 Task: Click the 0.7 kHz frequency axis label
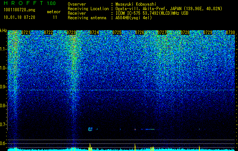pyautogui.click(x=3, y=125)
